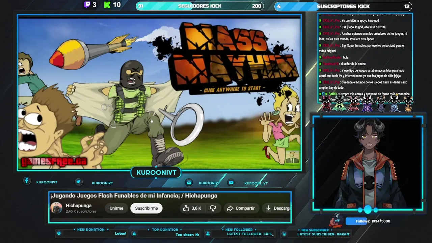Screen dimensions: 432x243
Task: Click the KUROONIVT name badge under the game
Action: click(x=156, y=173)
